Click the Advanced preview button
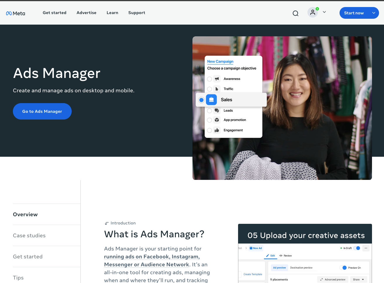This screenshot has height=283, width=384. (333, 279)
